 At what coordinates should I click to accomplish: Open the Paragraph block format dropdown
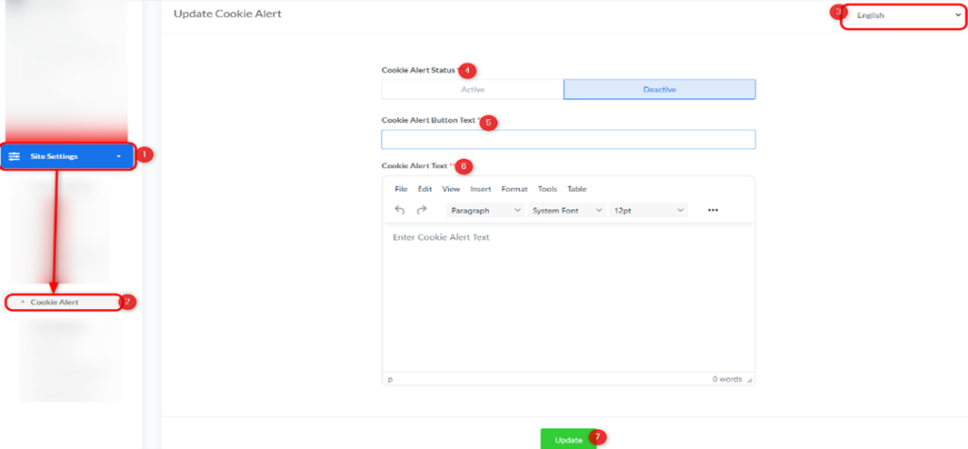coord(484,210)
